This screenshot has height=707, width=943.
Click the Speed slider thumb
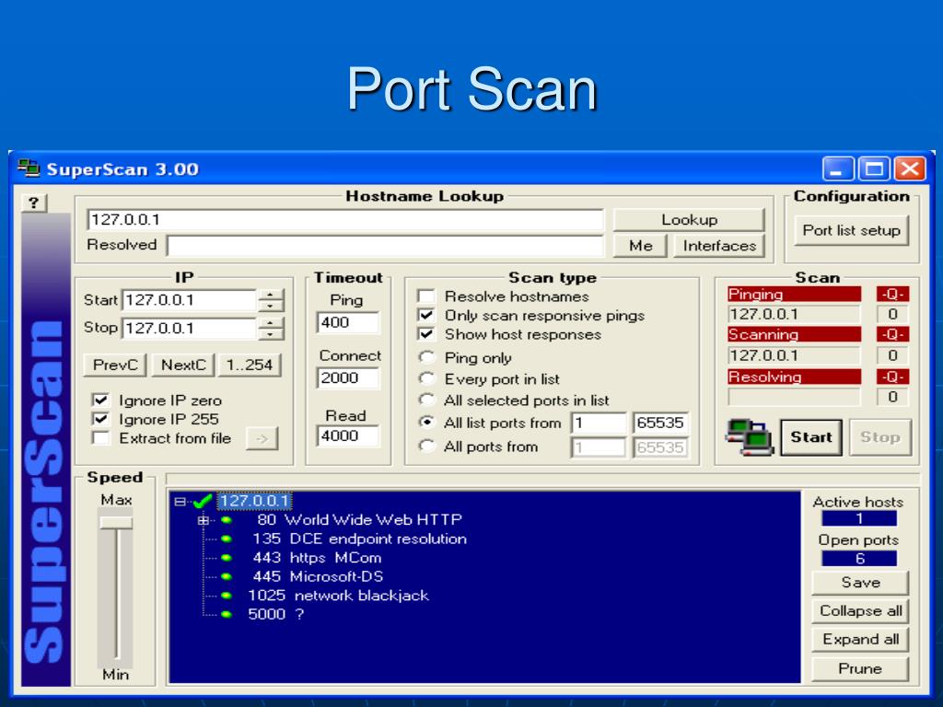click(x=116, y=523)
